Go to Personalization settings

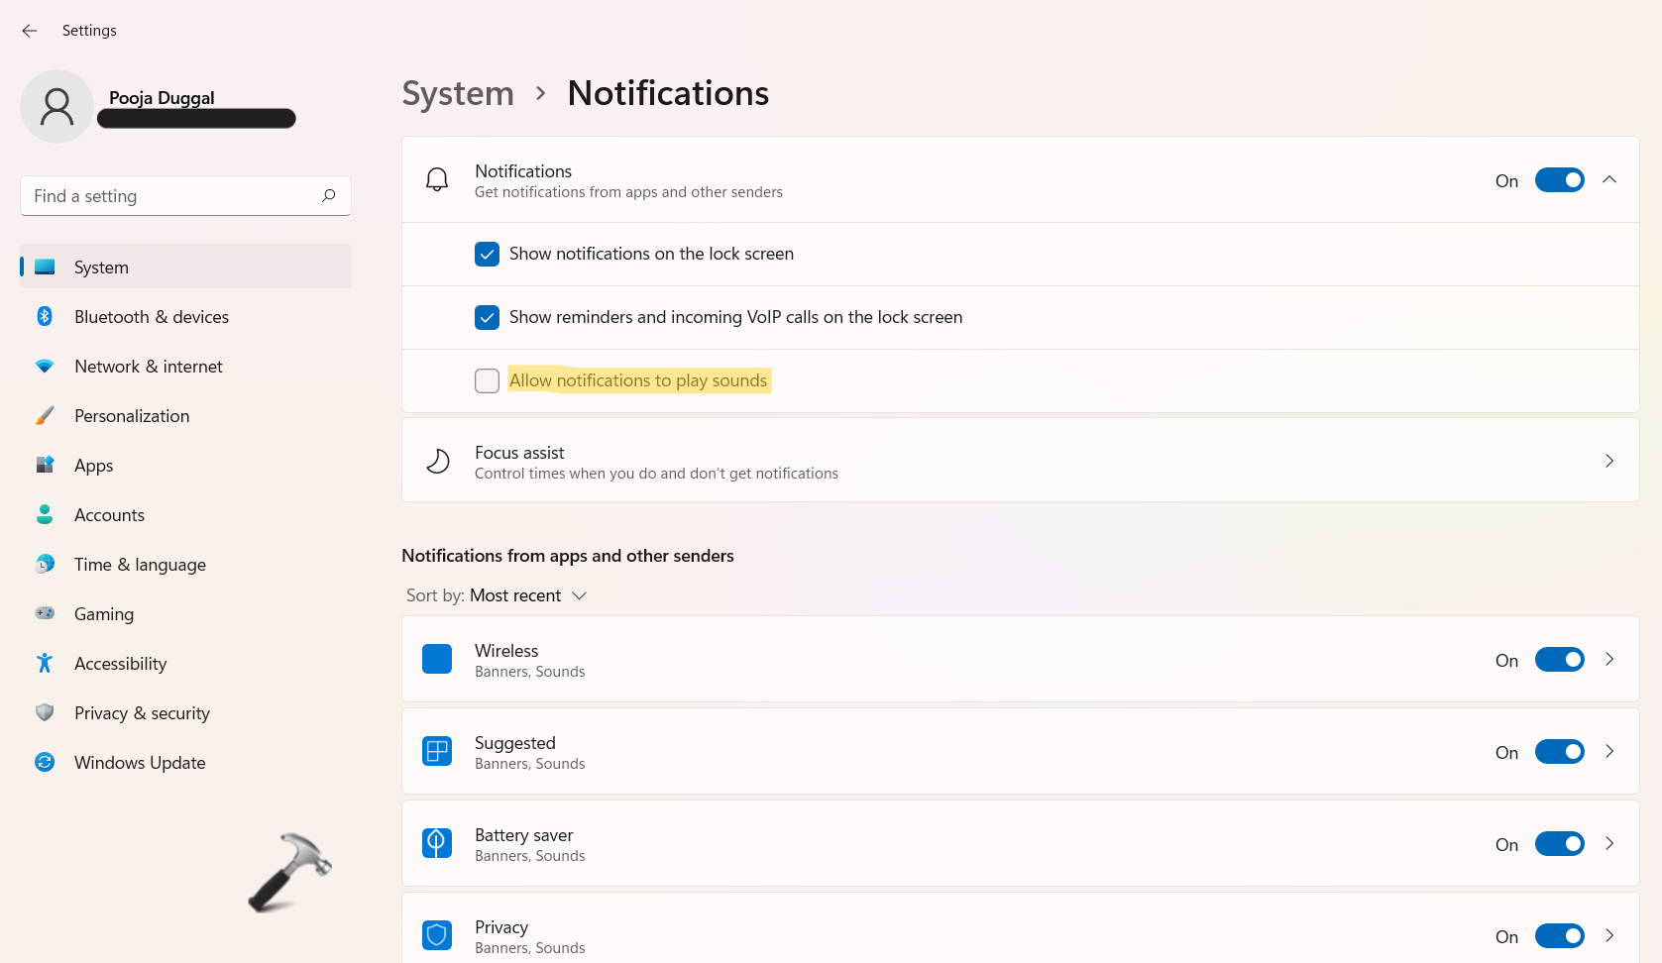pyautogui.click(x=132, y=416)
